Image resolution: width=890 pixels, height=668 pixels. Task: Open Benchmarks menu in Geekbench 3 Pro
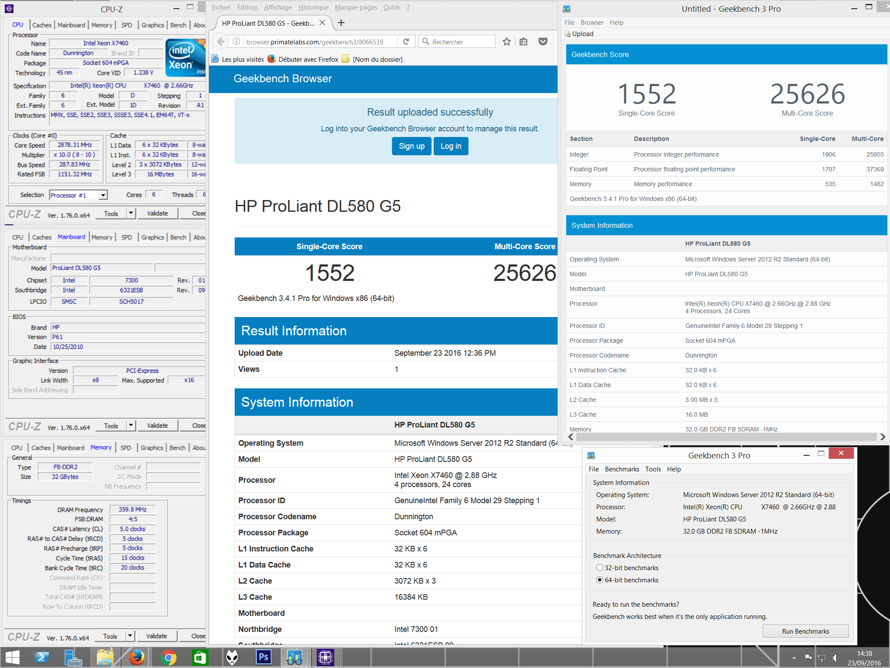(622, 469)
